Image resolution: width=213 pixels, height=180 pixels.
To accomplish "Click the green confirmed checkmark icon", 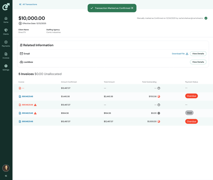I will click(x=206, y=18).
